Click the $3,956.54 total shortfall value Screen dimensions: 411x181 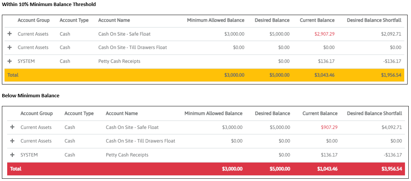(x=391, y=169)
